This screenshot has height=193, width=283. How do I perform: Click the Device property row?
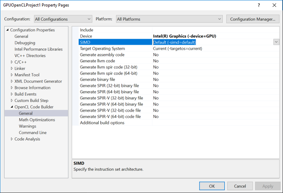pyautogui.click(x=116, y=36)
